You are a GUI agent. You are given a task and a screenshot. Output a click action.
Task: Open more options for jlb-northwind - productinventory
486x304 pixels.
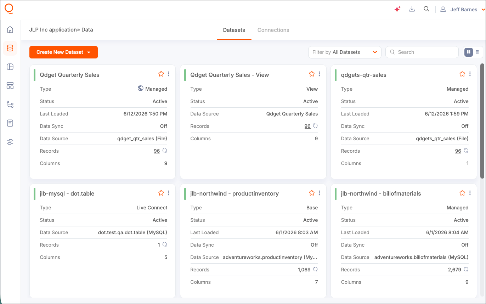(319, 193)
